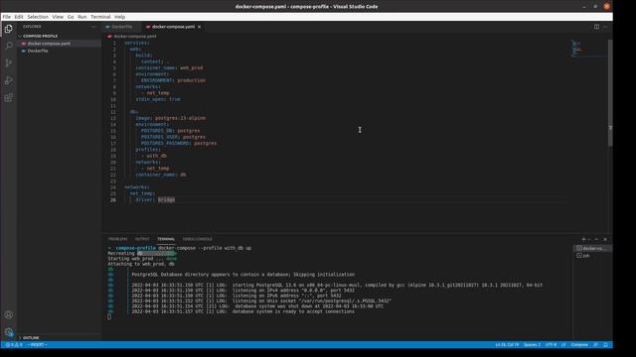Click the Compose language mode indicator
This screenshot has height=357, width=636.
point(579,345)
